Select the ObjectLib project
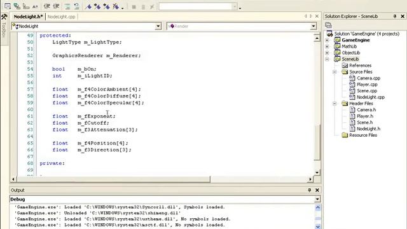The image size is (407, 229). point(350,53)
